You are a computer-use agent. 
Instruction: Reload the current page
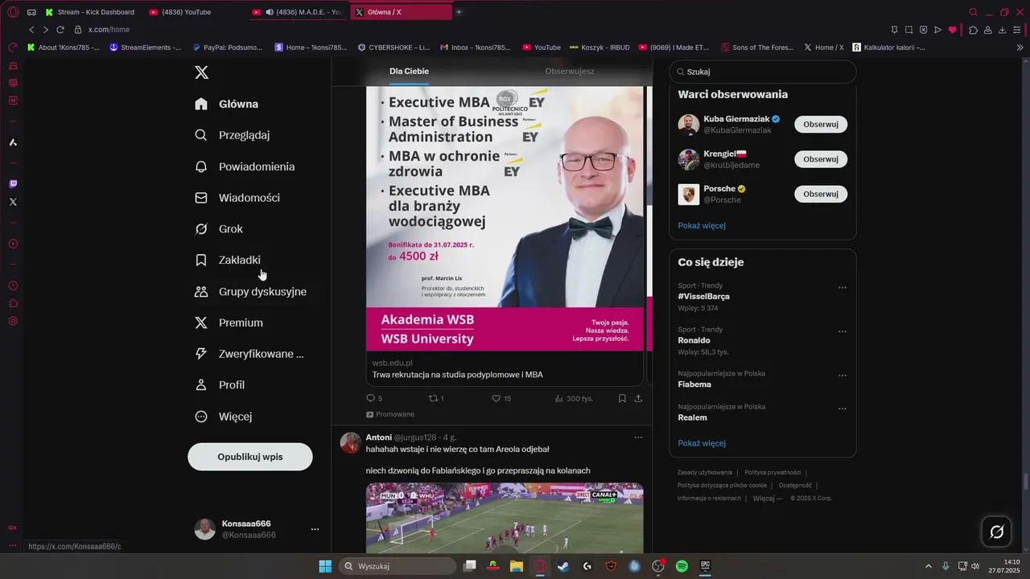(x=60, y=30)
